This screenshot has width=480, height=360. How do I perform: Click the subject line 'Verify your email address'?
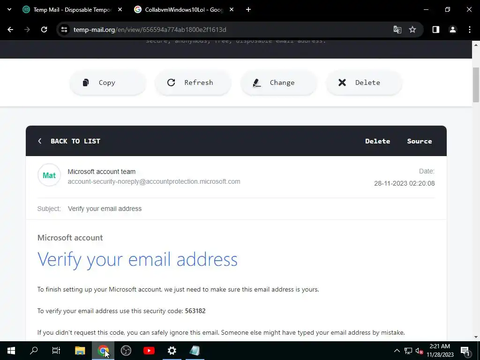tap(105, 209)
